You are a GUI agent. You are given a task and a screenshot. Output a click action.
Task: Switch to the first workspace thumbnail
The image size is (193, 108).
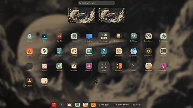81,15
